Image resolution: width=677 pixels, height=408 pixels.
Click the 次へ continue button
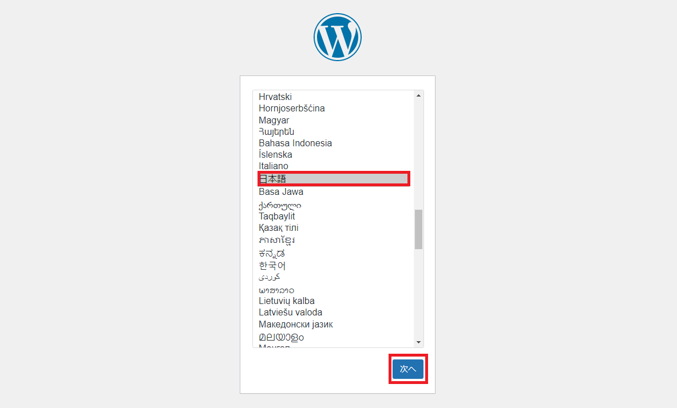(x=408, y=369)
